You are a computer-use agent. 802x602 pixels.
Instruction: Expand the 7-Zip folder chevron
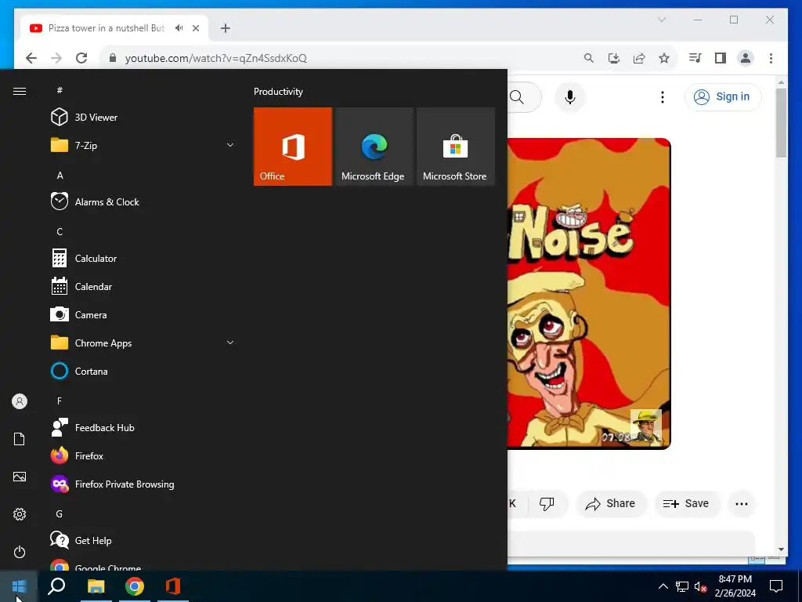pos(230,145)
